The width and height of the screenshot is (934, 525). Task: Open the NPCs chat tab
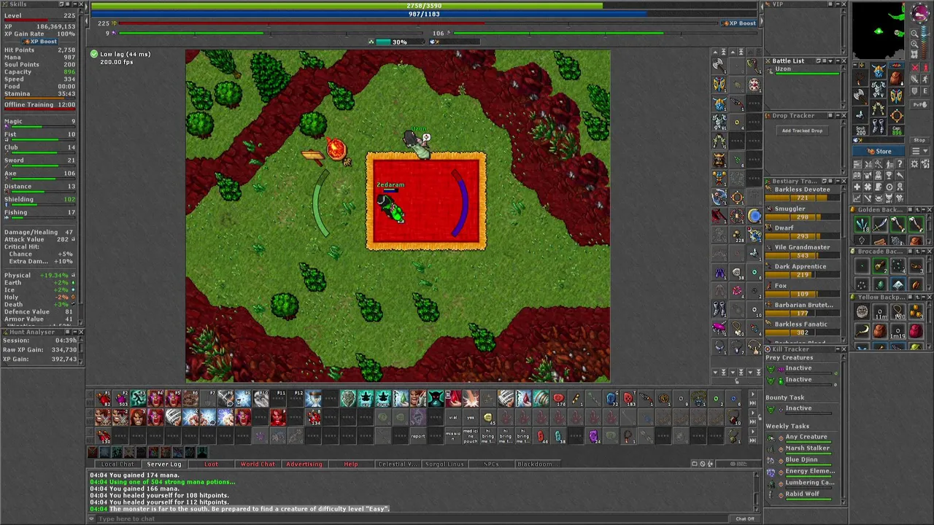tap(491, 464)
